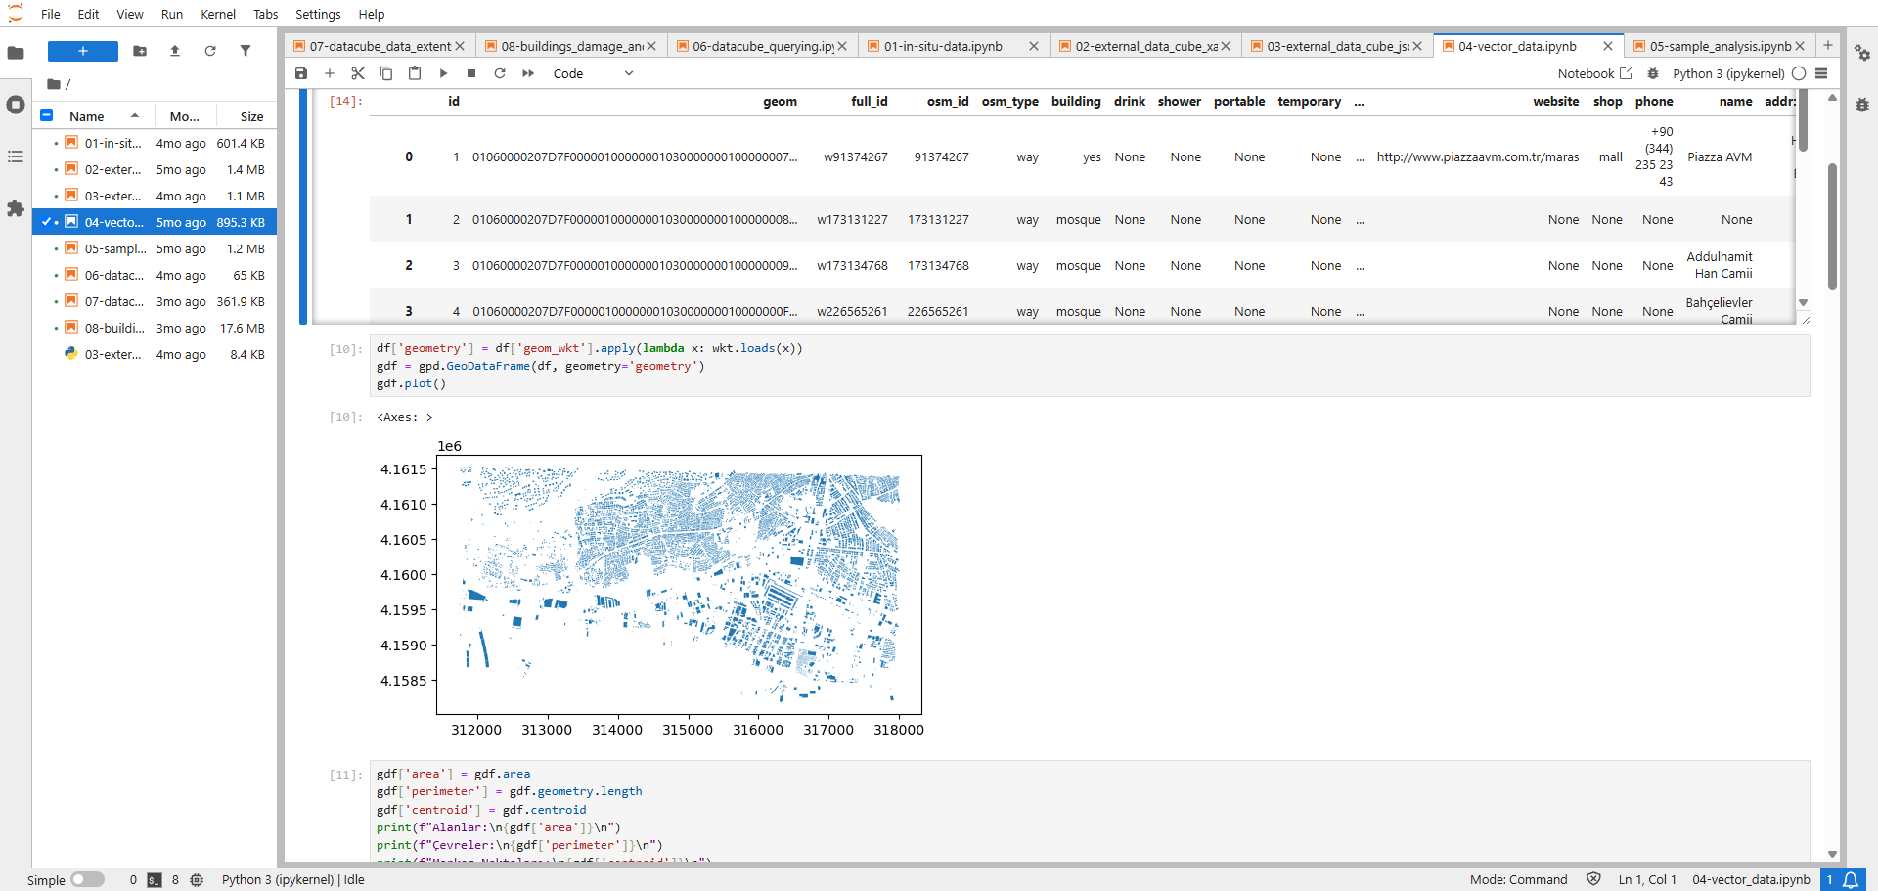Click the kernel settings icon in status bar
This screenshot has height=891, width=1878.
pos(197,880)
